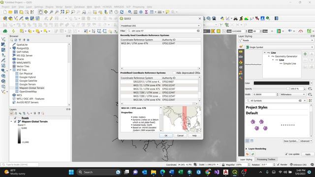
Task: Open Excel from the Windows taskbar
Action: [181, 172]
